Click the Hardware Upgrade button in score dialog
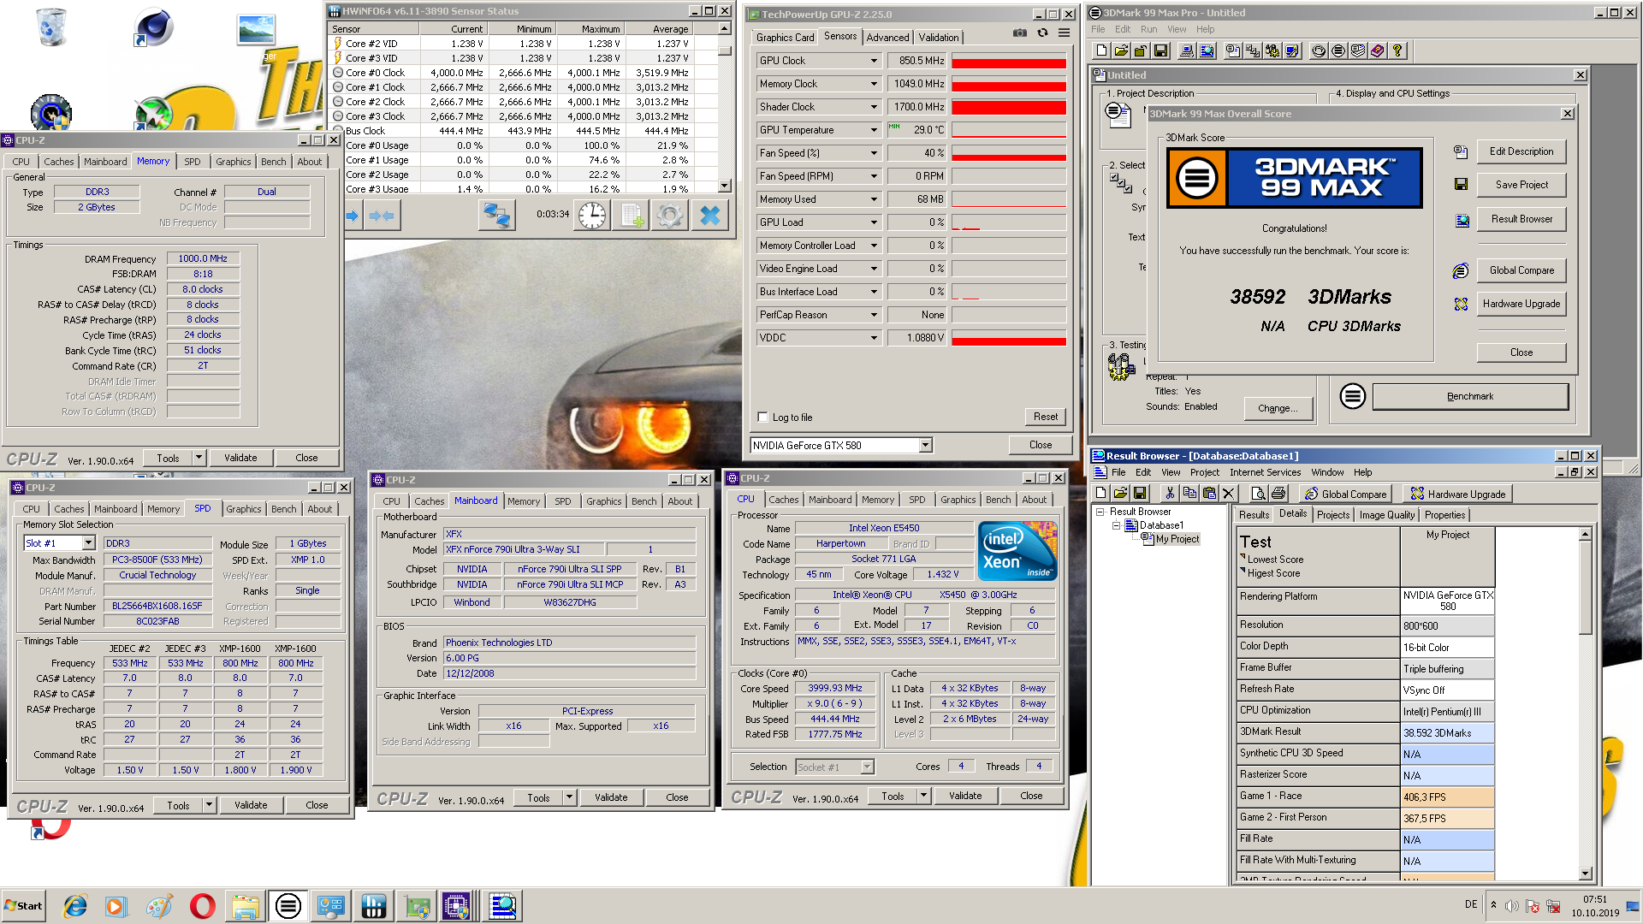Image resolution: width=1643 pixels, height=924 pixels. (1521, 304)
